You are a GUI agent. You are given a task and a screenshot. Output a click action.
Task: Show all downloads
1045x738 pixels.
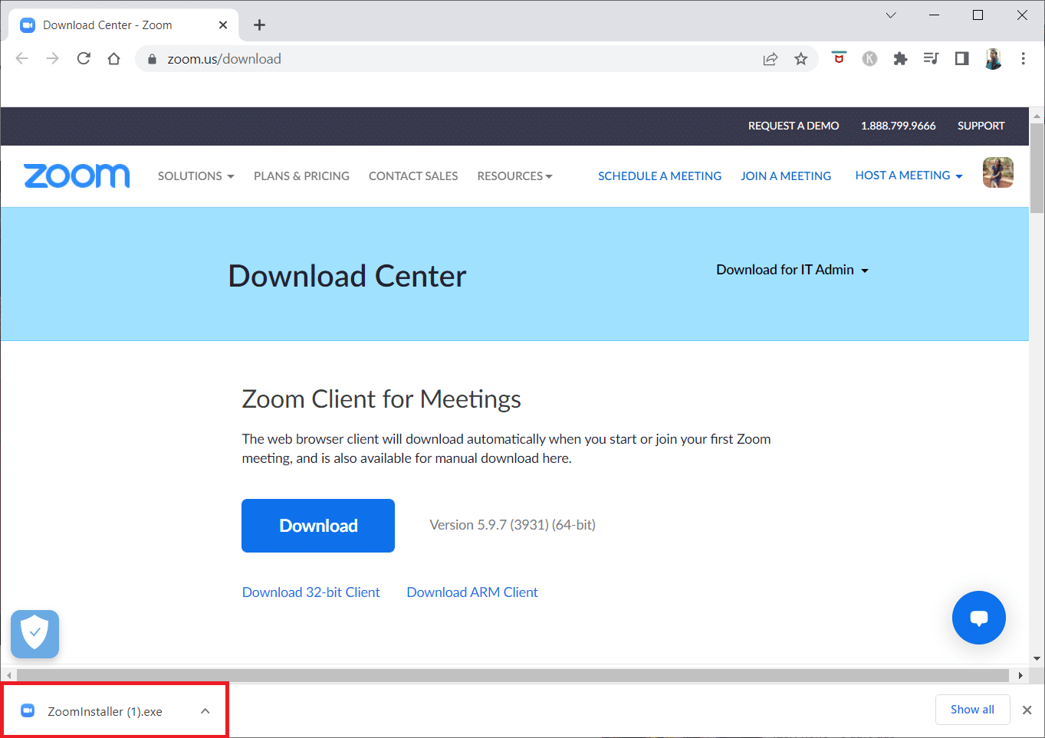tap(972, 710)
